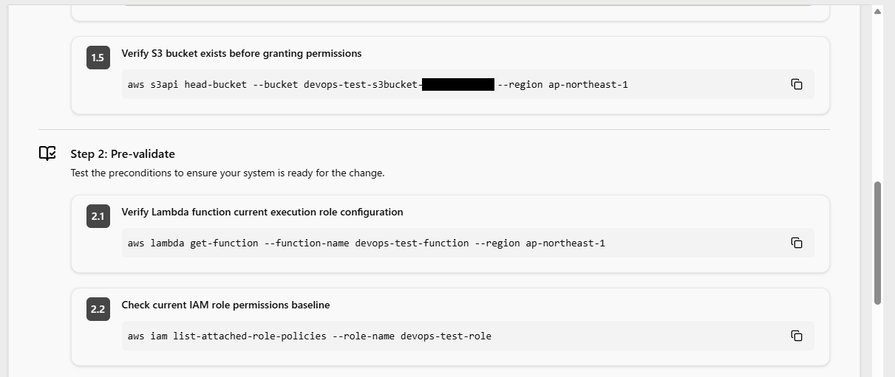This screenshot has height=377, width=895.
Task: Click the 2.2 step number badge
Action: click(98, 309)
